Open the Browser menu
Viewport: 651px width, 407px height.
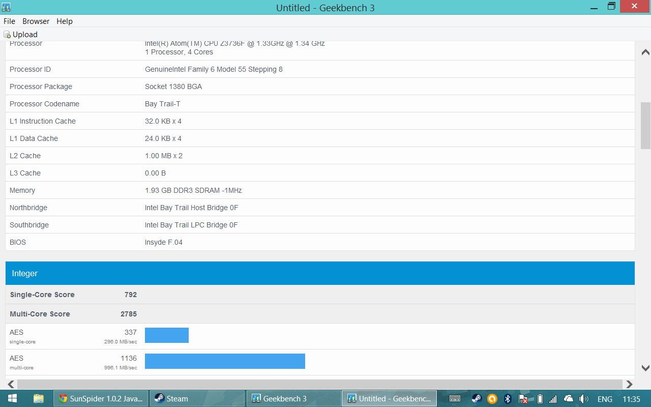pyautogui.click(x=36, y=21)
